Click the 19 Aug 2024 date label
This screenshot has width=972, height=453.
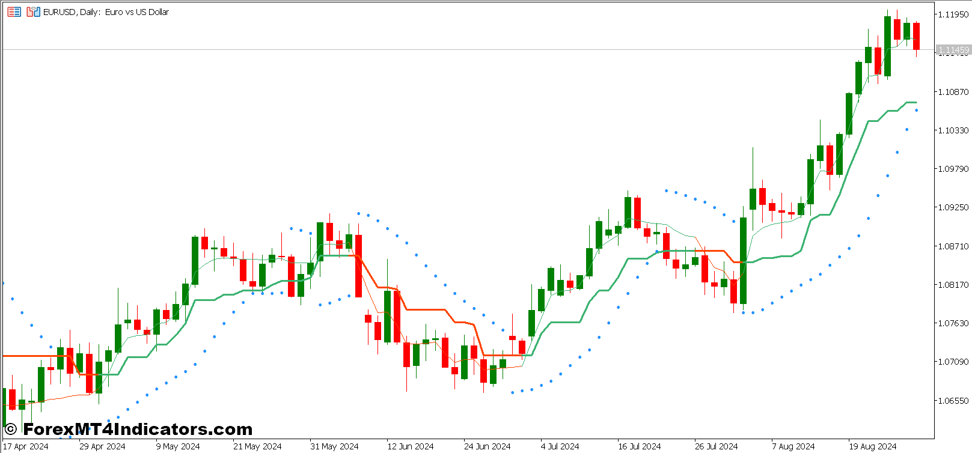pos(872,446)
